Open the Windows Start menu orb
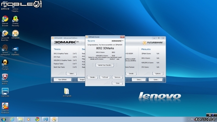Image resolution: width=217 pixels, height=122 pixels. pyautogui.click(x=3, y=119)
